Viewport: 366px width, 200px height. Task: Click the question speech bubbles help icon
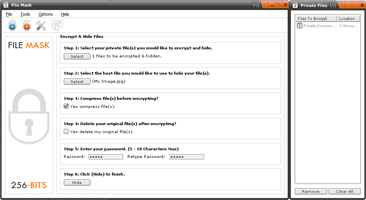[x=57, y=25]
